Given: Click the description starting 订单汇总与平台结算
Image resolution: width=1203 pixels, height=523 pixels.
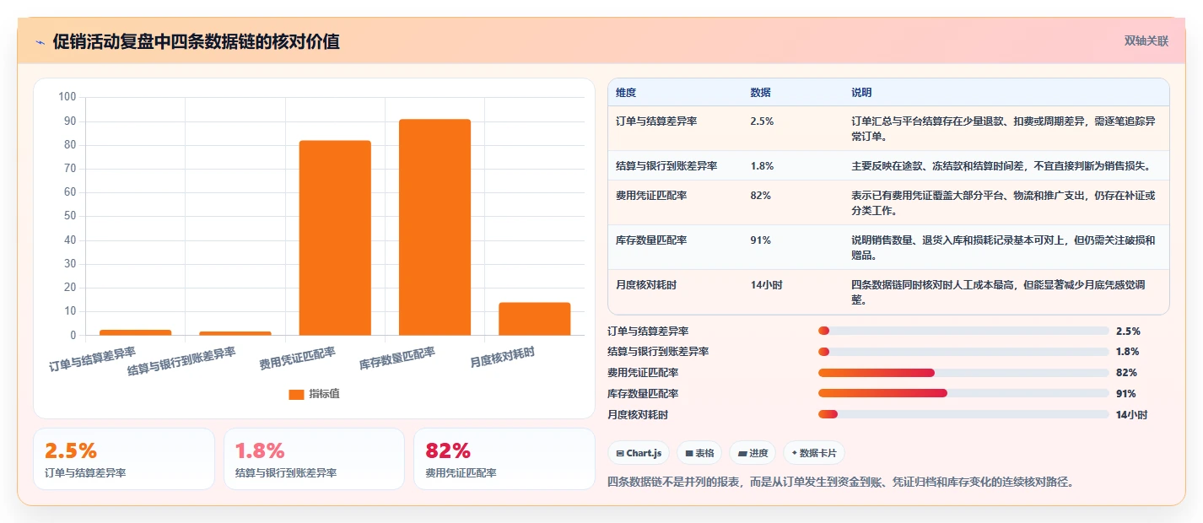Looking at the screenshot, I should coord(1003,128).
